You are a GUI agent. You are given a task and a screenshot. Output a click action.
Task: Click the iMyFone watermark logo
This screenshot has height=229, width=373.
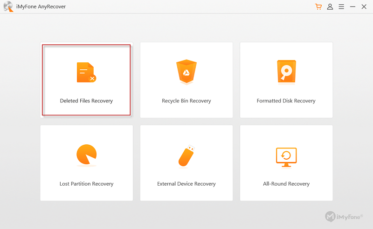pos(344,216)
